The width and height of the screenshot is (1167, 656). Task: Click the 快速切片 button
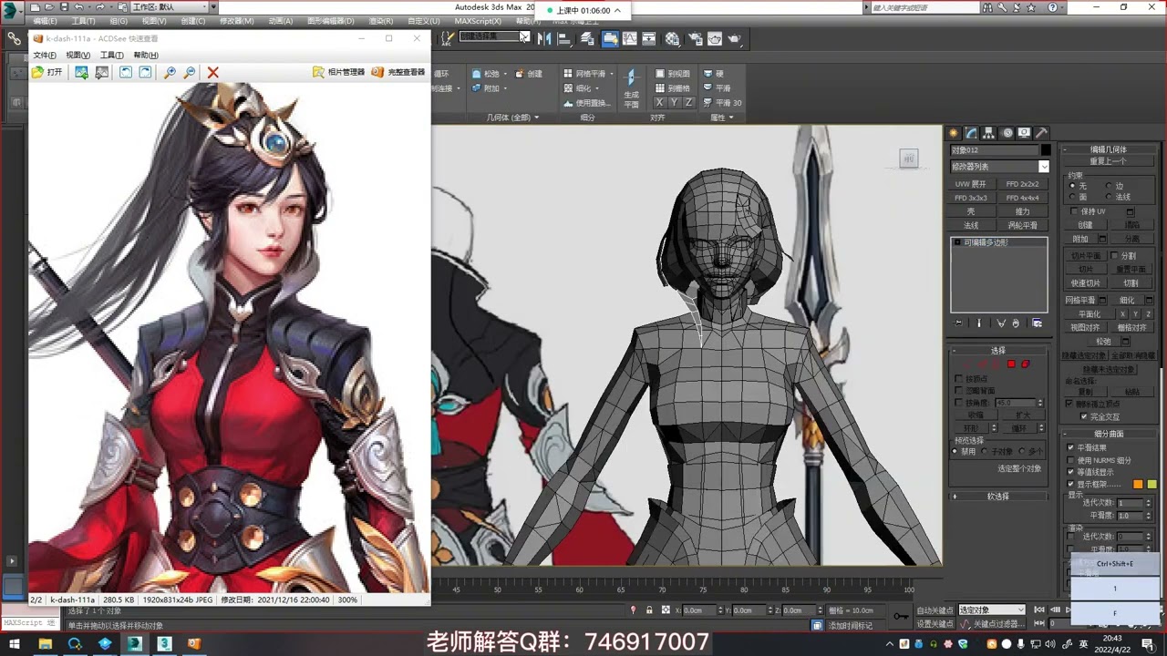tap(1086, 282)
